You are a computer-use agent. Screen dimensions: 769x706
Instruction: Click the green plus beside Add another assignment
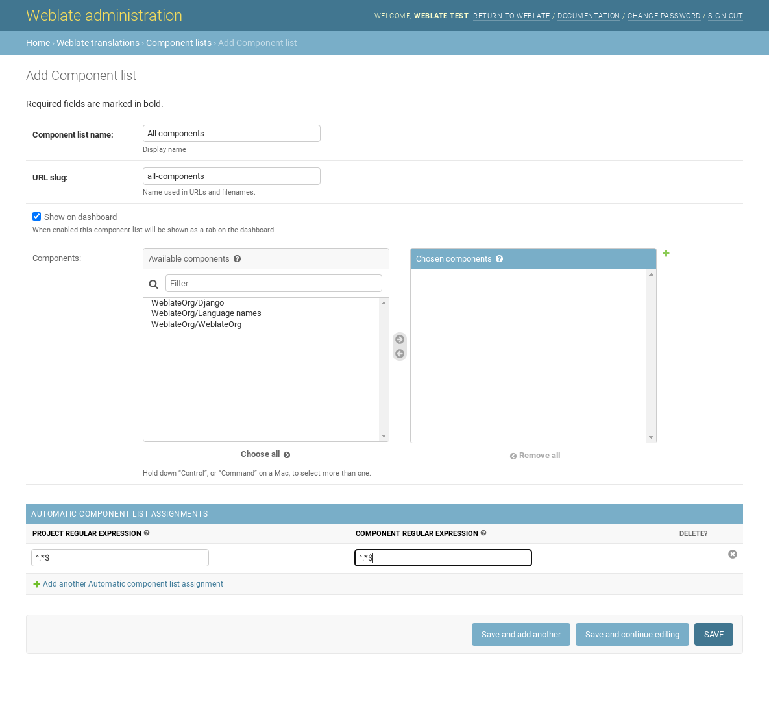coord(36,585)
